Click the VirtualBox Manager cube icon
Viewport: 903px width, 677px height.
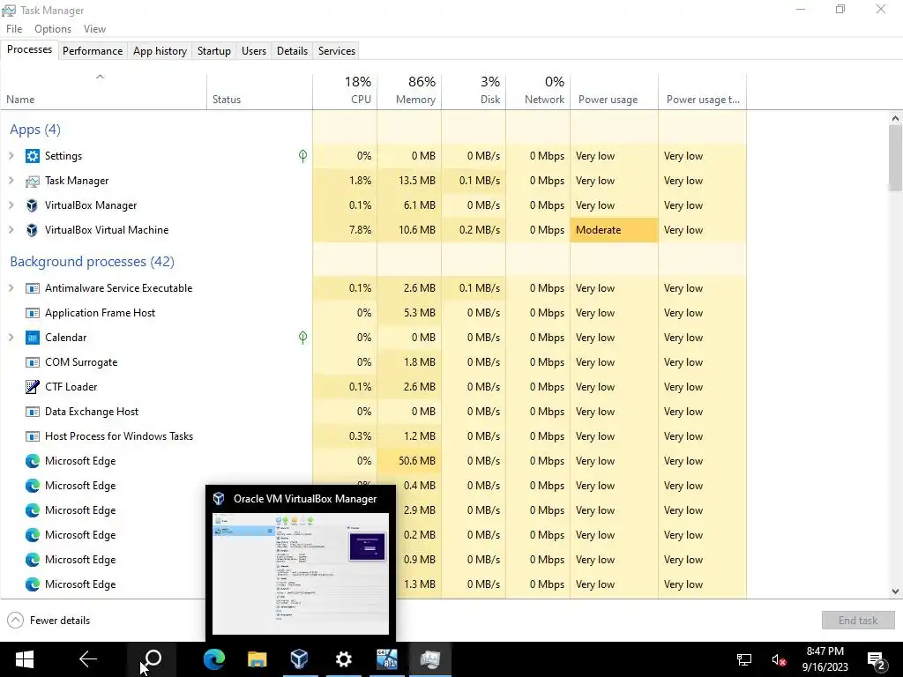point(33,205)
